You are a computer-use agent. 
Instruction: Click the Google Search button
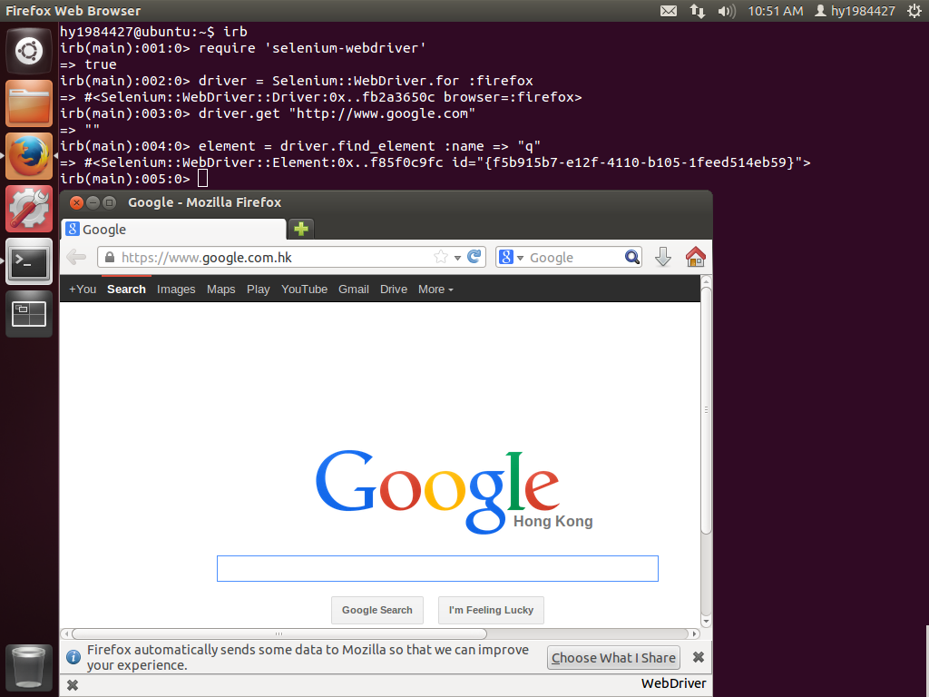point(376,610)
